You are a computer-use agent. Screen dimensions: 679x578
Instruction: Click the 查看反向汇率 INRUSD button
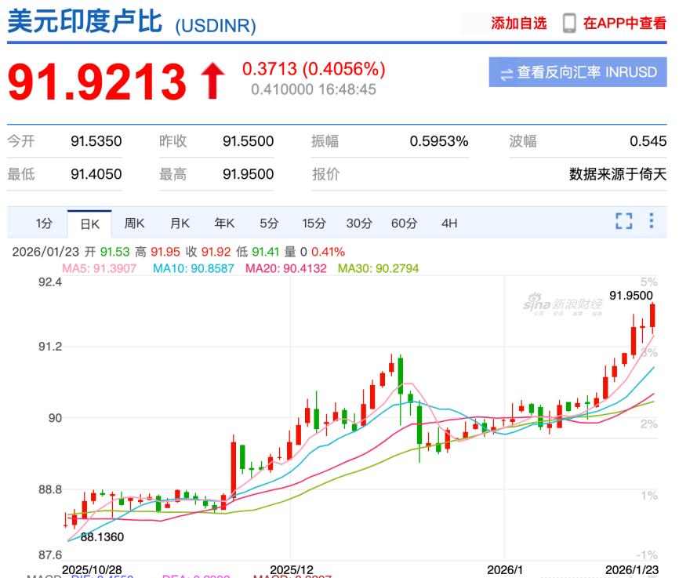pyautogui.click(x=579, y=71)
